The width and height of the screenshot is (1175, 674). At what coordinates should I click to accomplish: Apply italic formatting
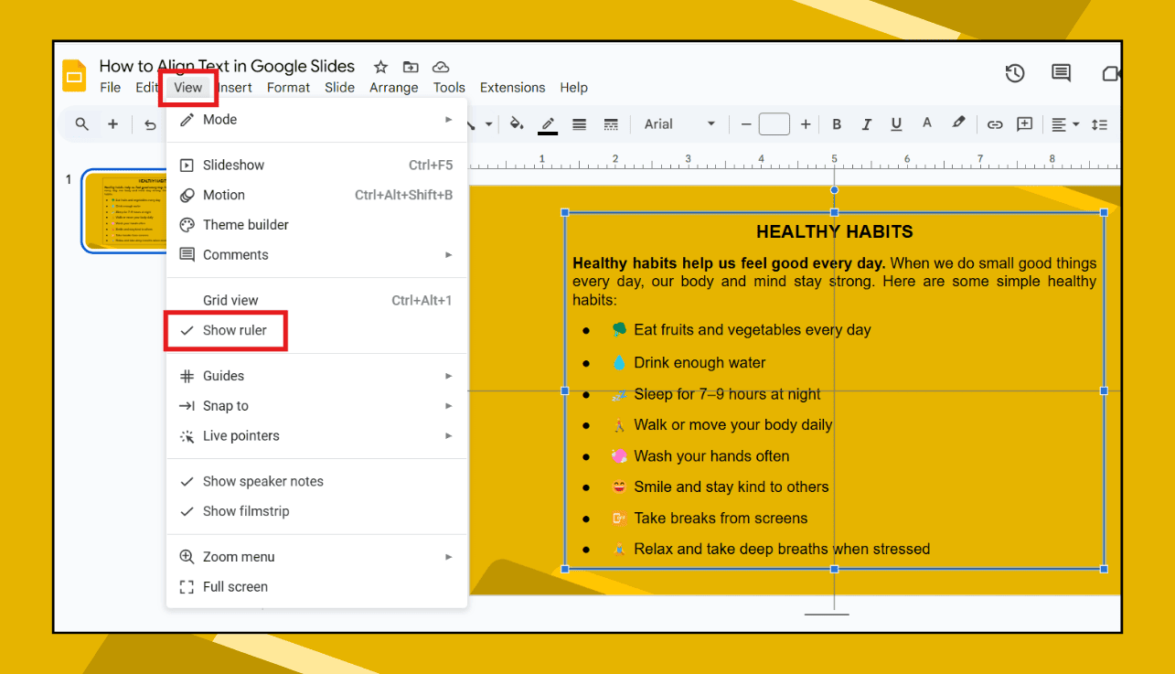867,123
